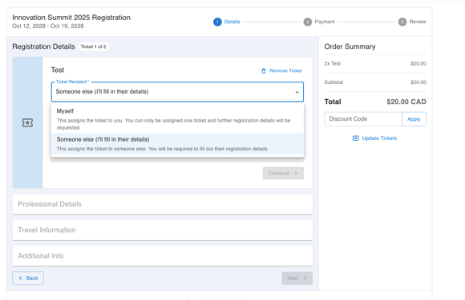Click the Order Summary heading
Image resolution: width=465 pixels, height=300 pixels.
[350, 46]
